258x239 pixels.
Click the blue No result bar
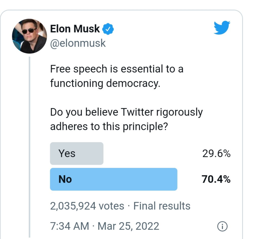(x=114, y=179)
